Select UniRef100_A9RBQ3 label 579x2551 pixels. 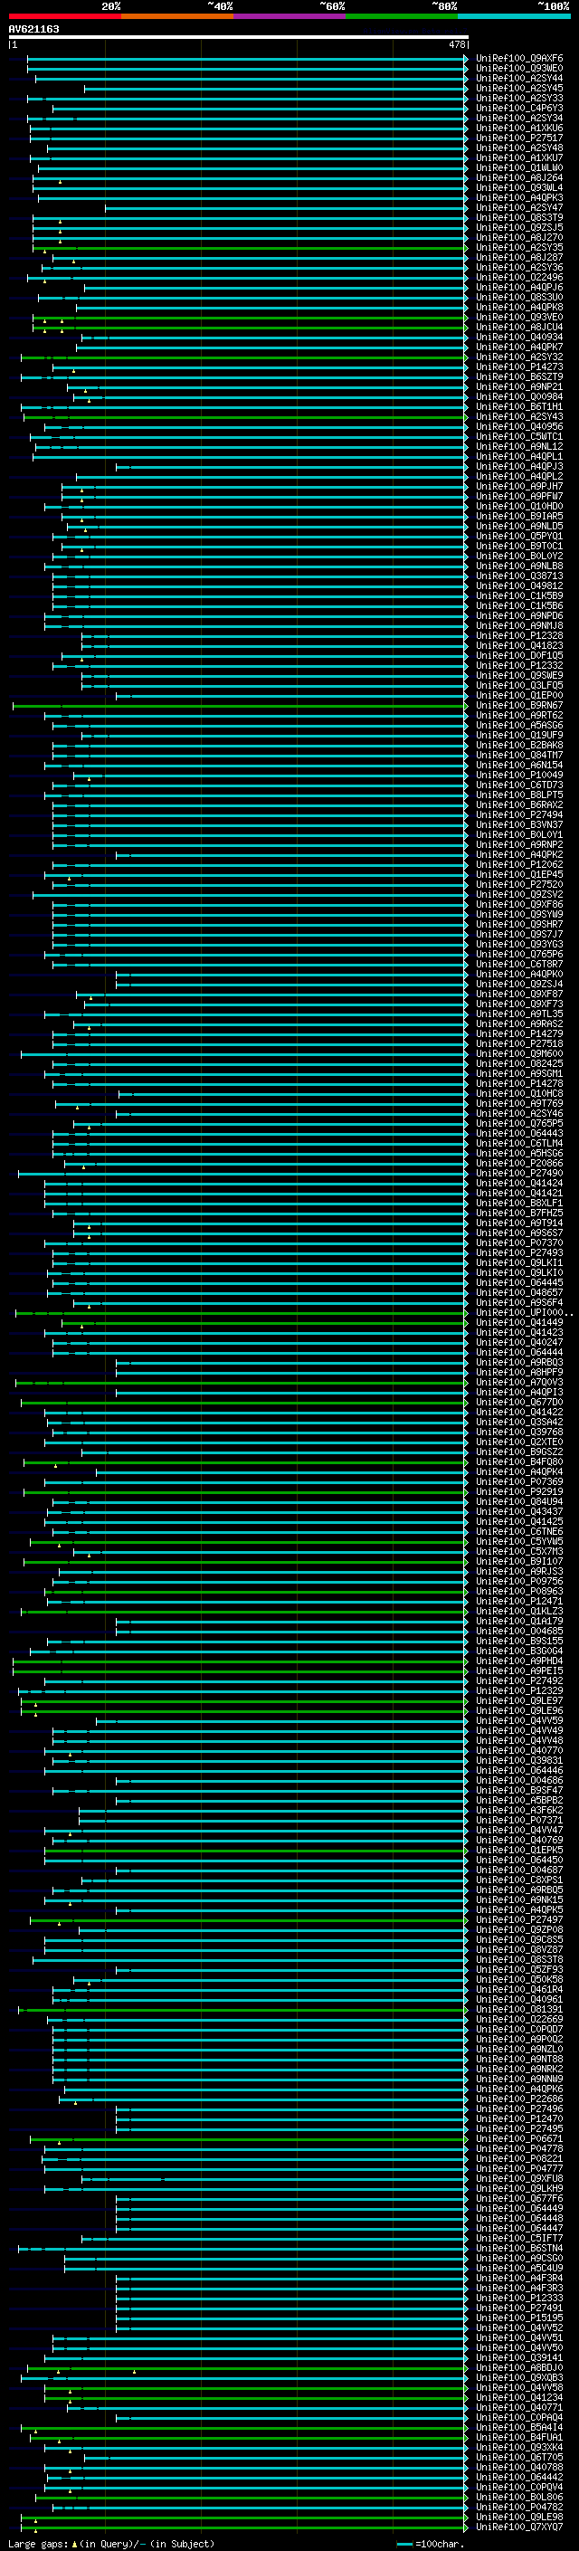click(519, 1362)
